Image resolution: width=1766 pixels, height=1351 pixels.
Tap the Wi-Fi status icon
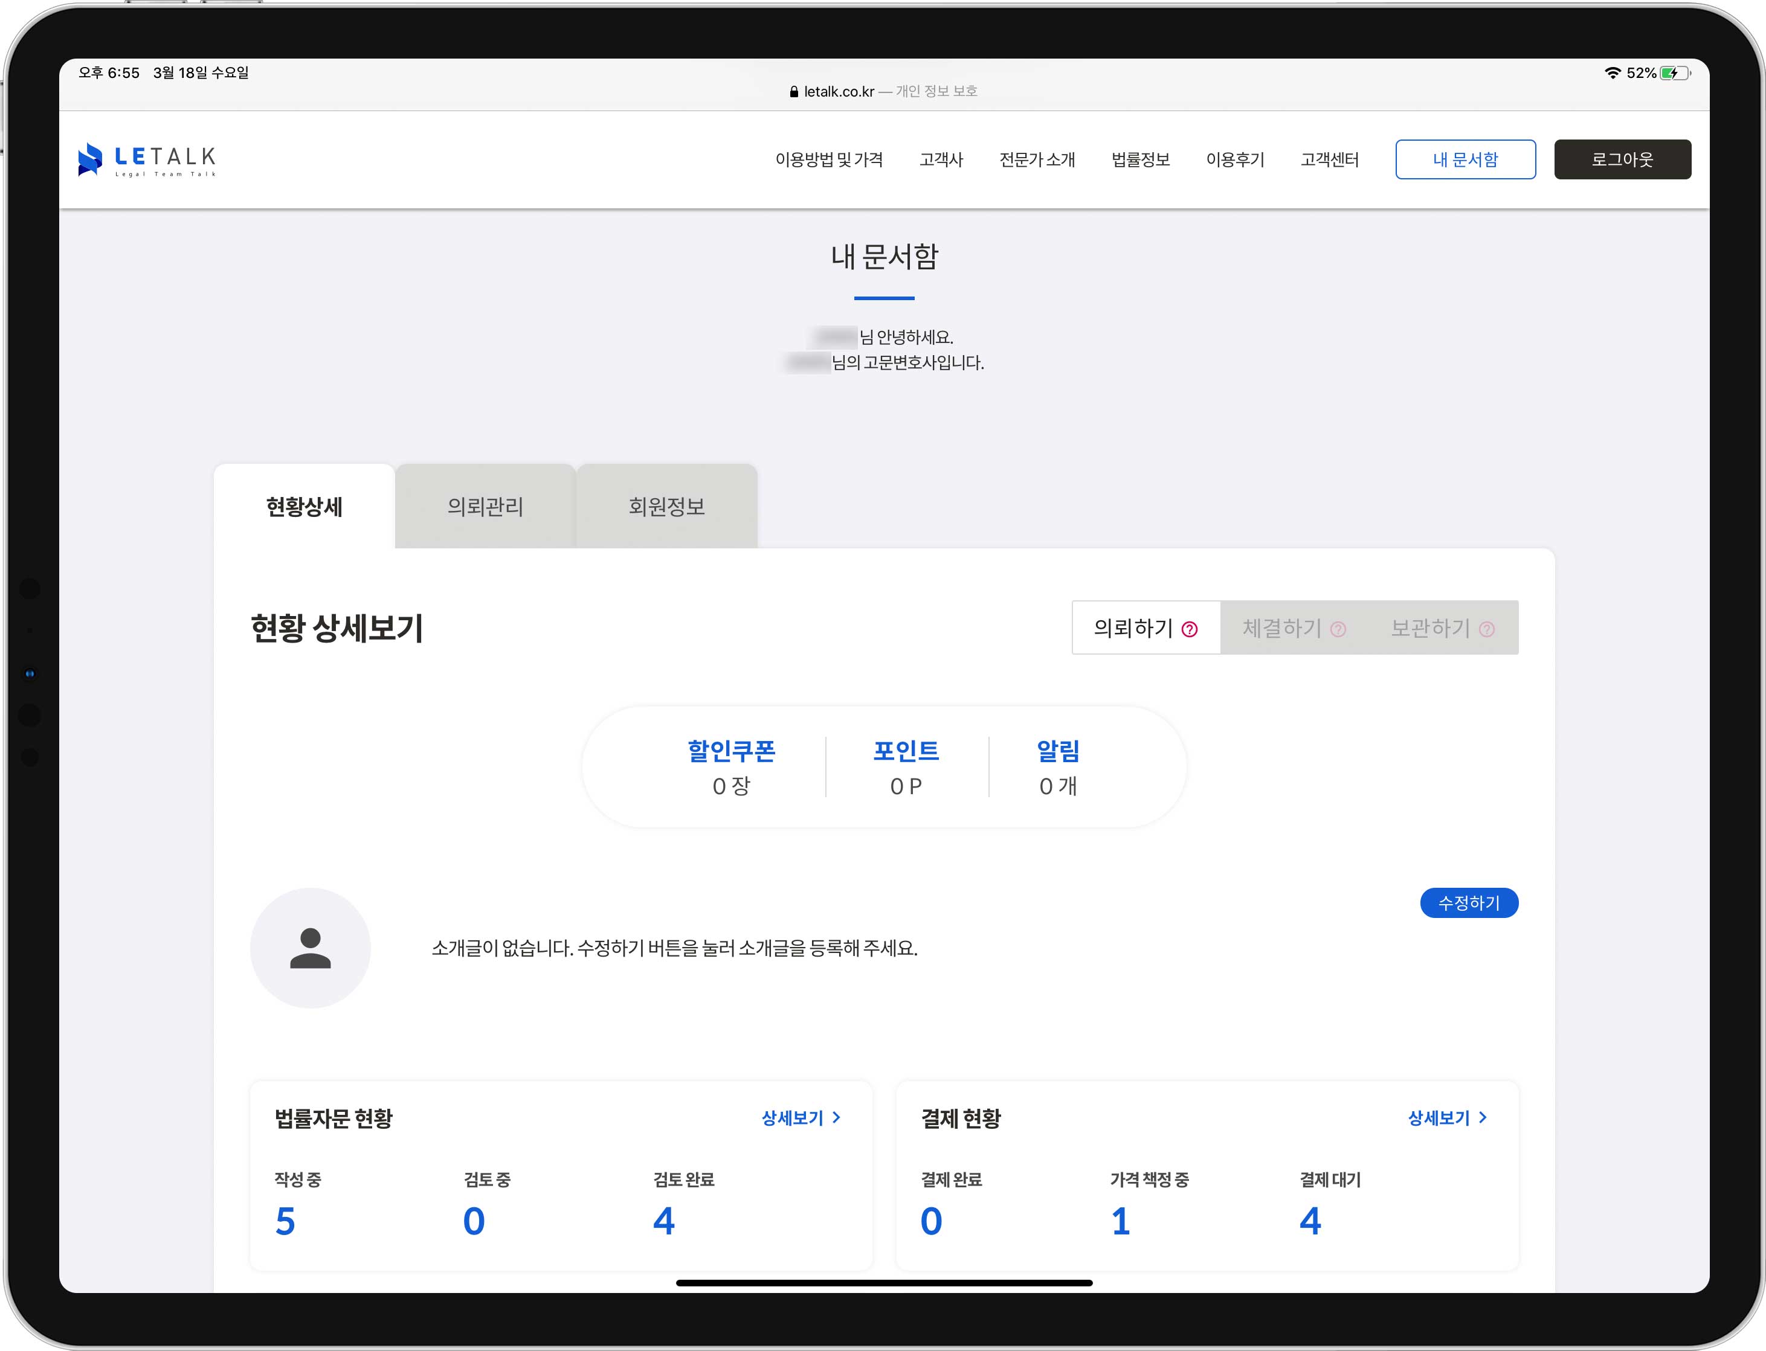click(x=1613, y=73)
